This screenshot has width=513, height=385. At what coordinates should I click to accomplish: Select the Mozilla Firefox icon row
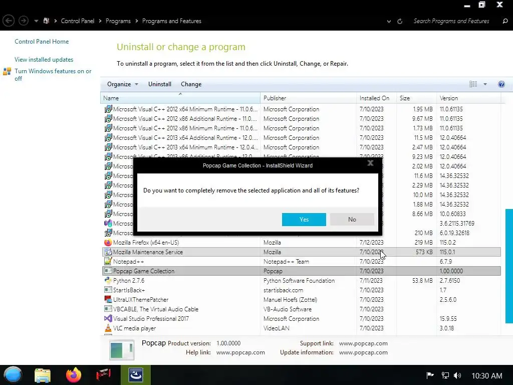click(301, 243)
